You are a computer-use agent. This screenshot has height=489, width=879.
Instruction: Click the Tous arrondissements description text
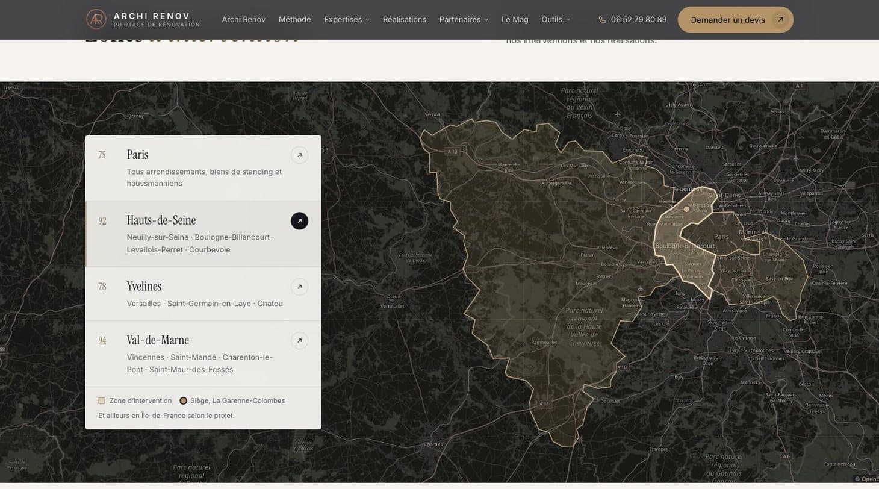[x=205, y=178]
